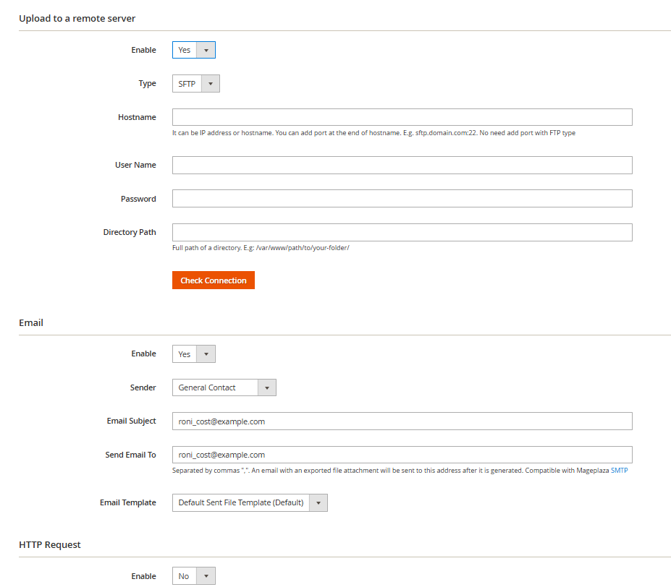Screen dimensions: 671x587
Task: Expand the Type dropdown showing SFTP
Action: click(195, 84)
